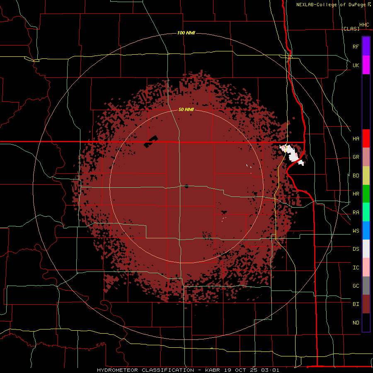The image size is (373, 373).
Task: Select the GC gray legend swatch
Action: point(366,286)
